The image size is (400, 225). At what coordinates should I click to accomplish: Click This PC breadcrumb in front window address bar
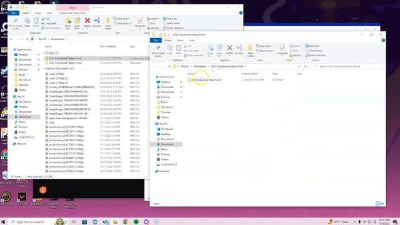tap(185, 66)
